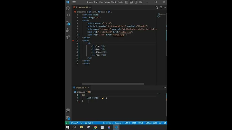This screenshot has width=232, height=130.
Task: Click the VS Code logo in title bar
Action: [68, 2]
